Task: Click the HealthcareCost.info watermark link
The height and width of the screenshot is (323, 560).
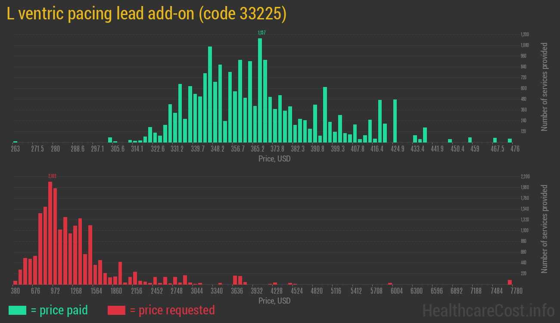Action: coord(488,310)
